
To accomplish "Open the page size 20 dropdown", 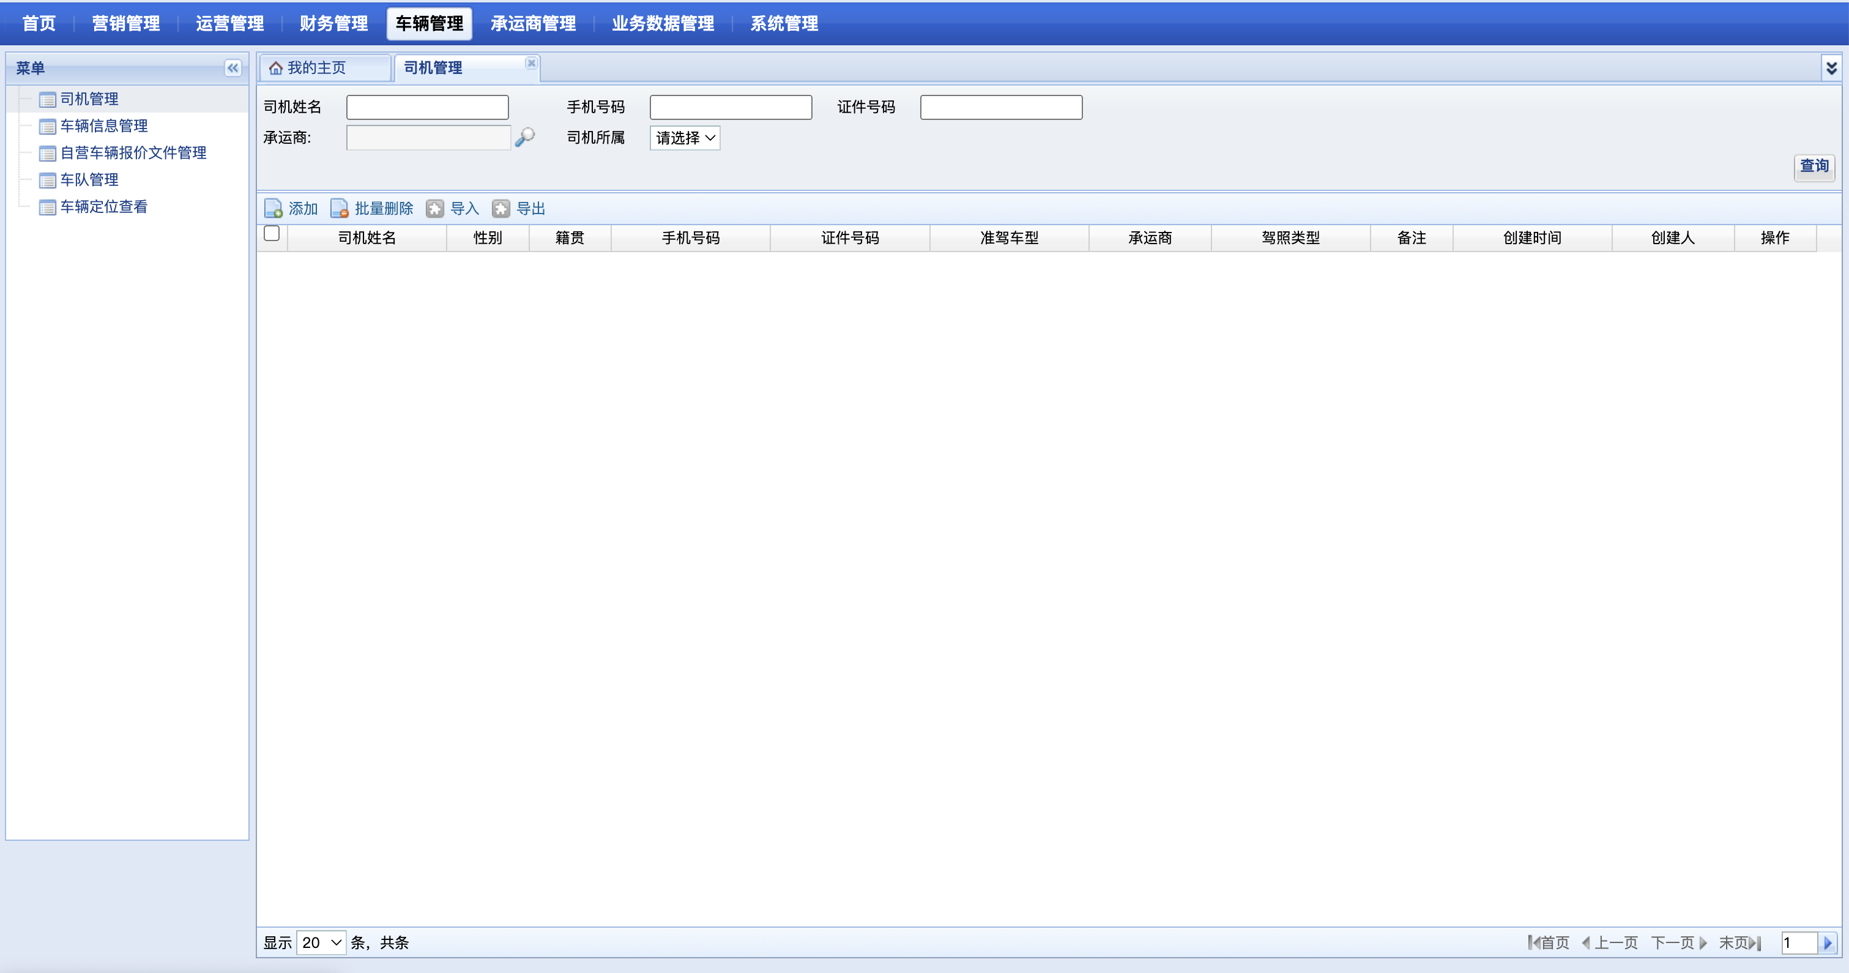I will click(x=321, y=942).
